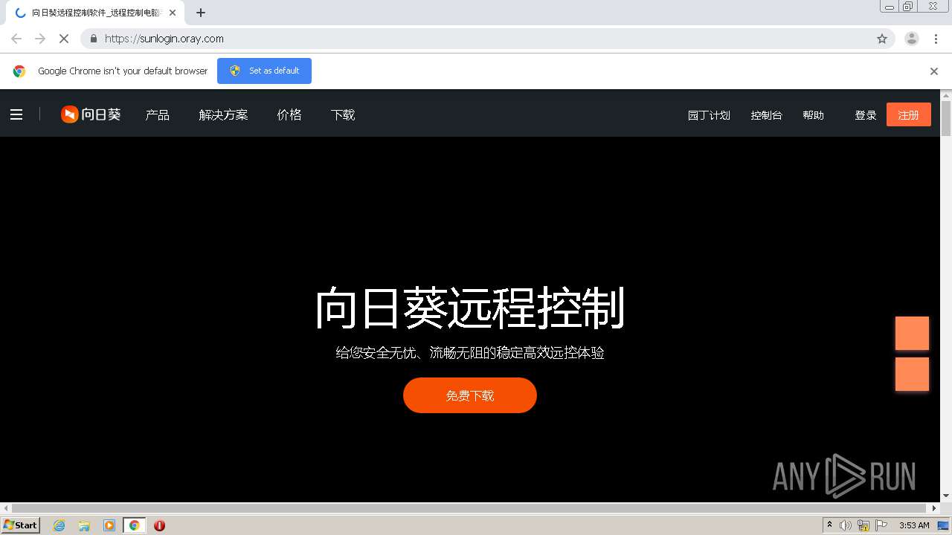Dismiss the default browser notification bar
This screenshot has width=952, height=535.
pos(933,71)
